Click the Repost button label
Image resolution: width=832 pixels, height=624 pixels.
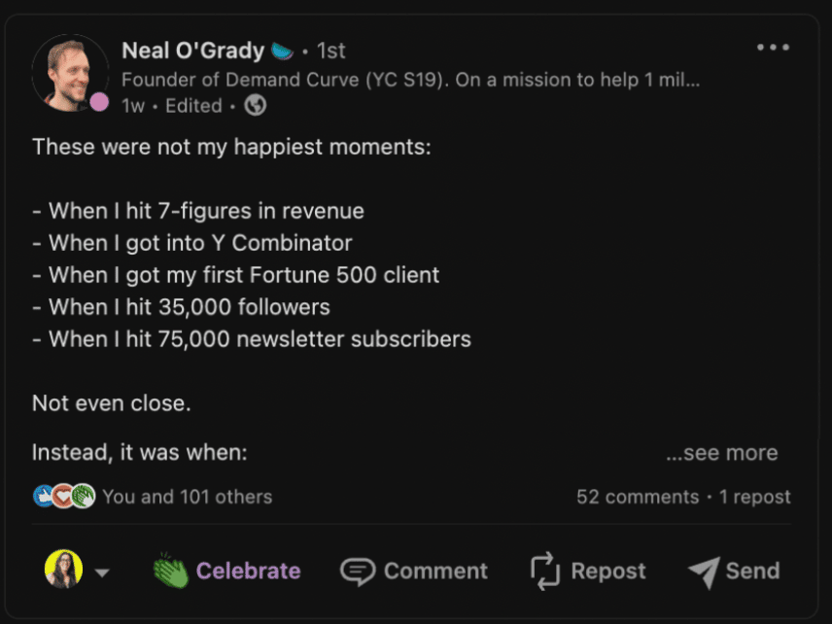608,572
